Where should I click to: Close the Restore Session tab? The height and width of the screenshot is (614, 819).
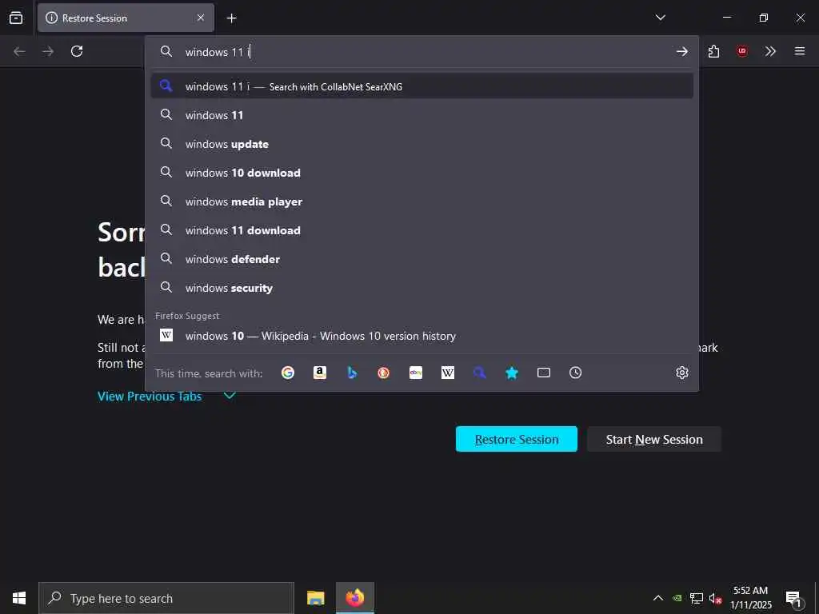click(201, 18)
